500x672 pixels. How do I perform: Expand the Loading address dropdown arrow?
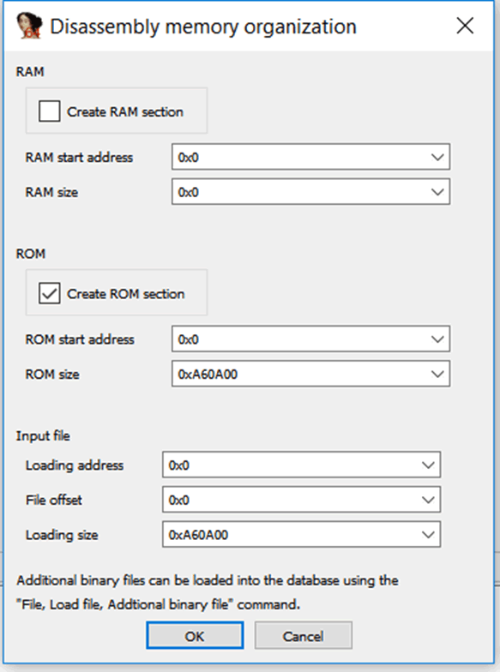tap(428, 465)
